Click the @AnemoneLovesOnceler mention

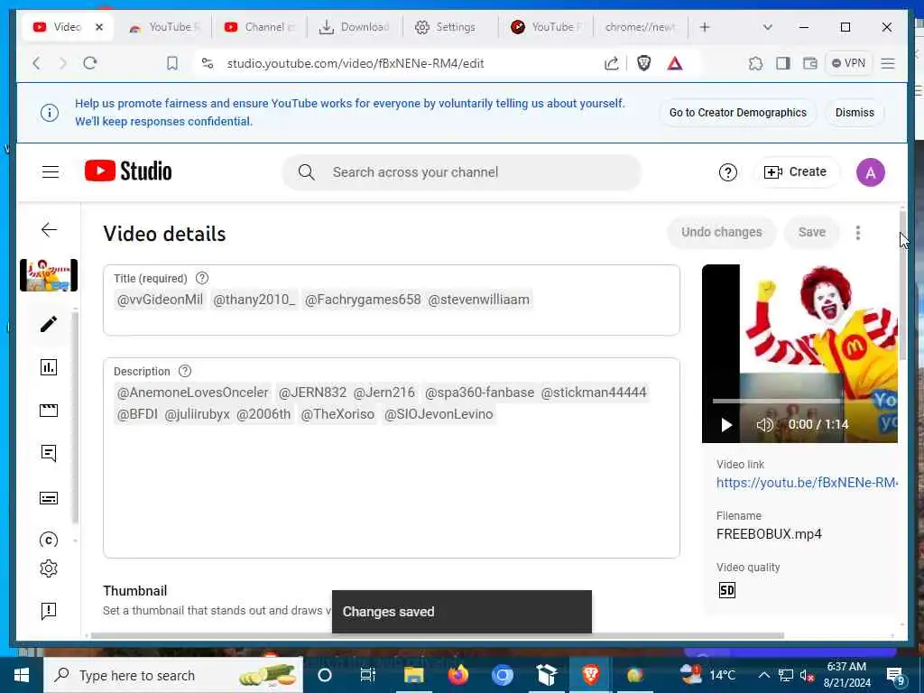[x=193, y=393]
